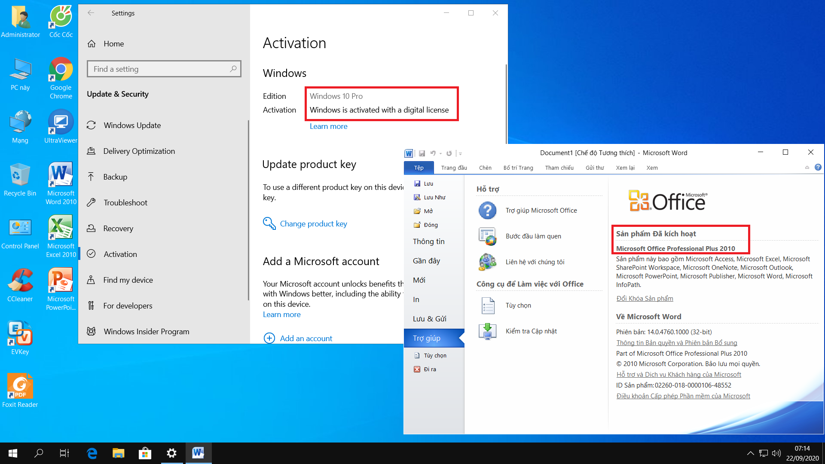Click the Word help question mark icon
Image resolution: width=825 pixels, height=464 pixels.
[818, 168]
